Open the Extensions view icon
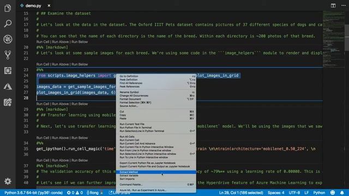This screenshot has height=196, width=349. tap(8, 71)
